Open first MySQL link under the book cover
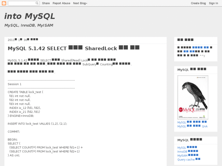Screen dimensions: 222x166 tap(192, 122)
